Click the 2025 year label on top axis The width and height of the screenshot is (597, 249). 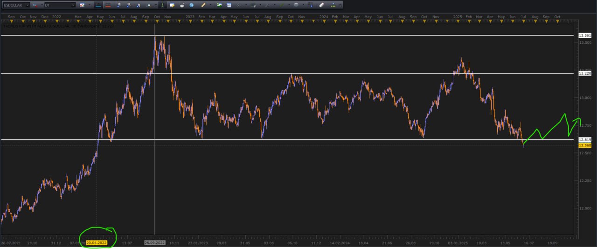[x=458, y=16]
